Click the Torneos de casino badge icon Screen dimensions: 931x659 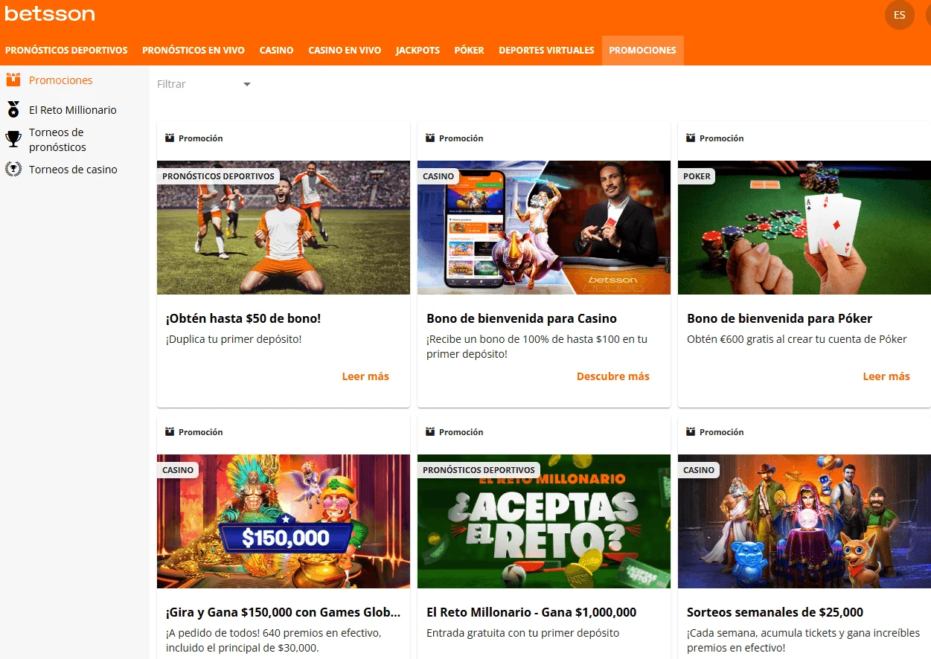(13, 170)
